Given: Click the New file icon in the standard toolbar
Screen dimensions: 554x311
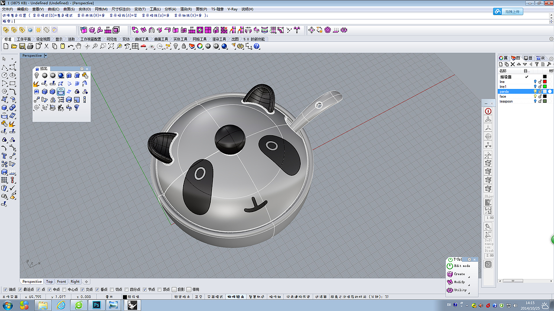Looking at the screenshot, I should (6, 46).
